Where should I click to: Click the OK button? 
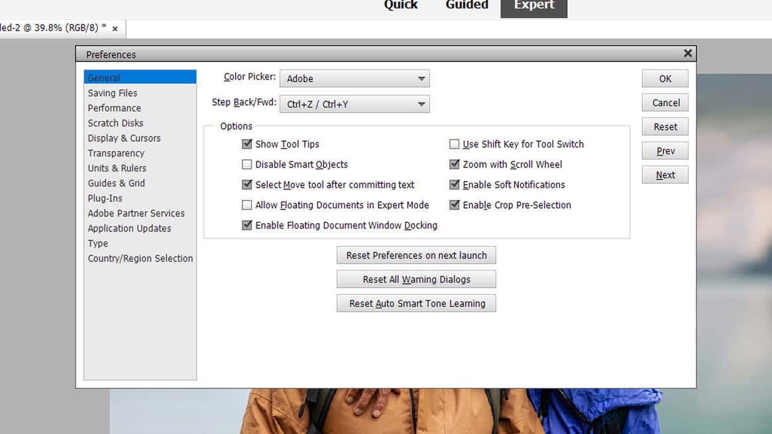[x=665, y=79]
